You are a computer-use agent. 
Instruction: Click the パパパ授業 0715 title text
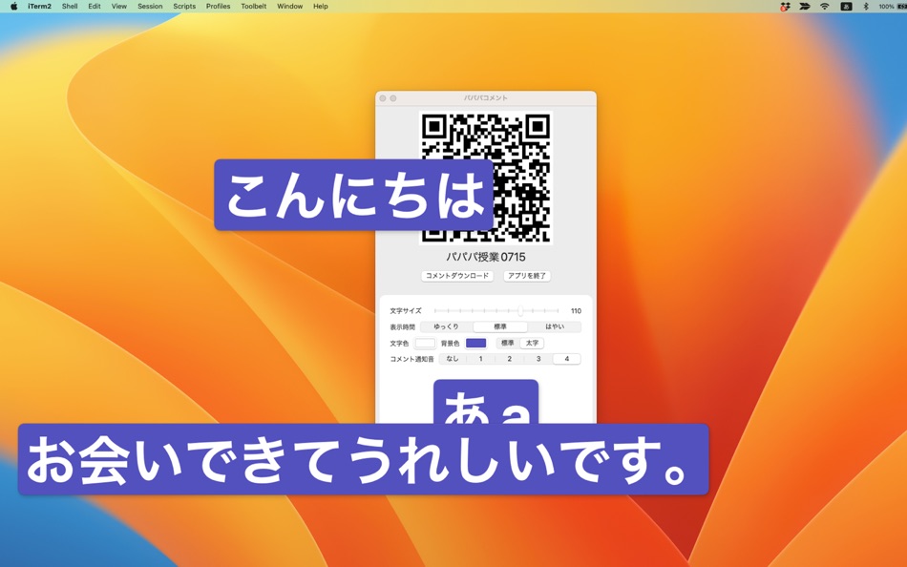tap(486, 258)
